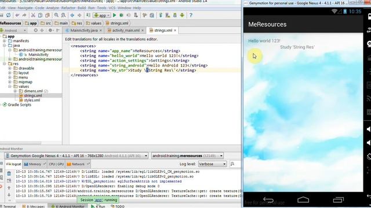Open the Analyze menu
371x208 pixels.
point(53,8)
